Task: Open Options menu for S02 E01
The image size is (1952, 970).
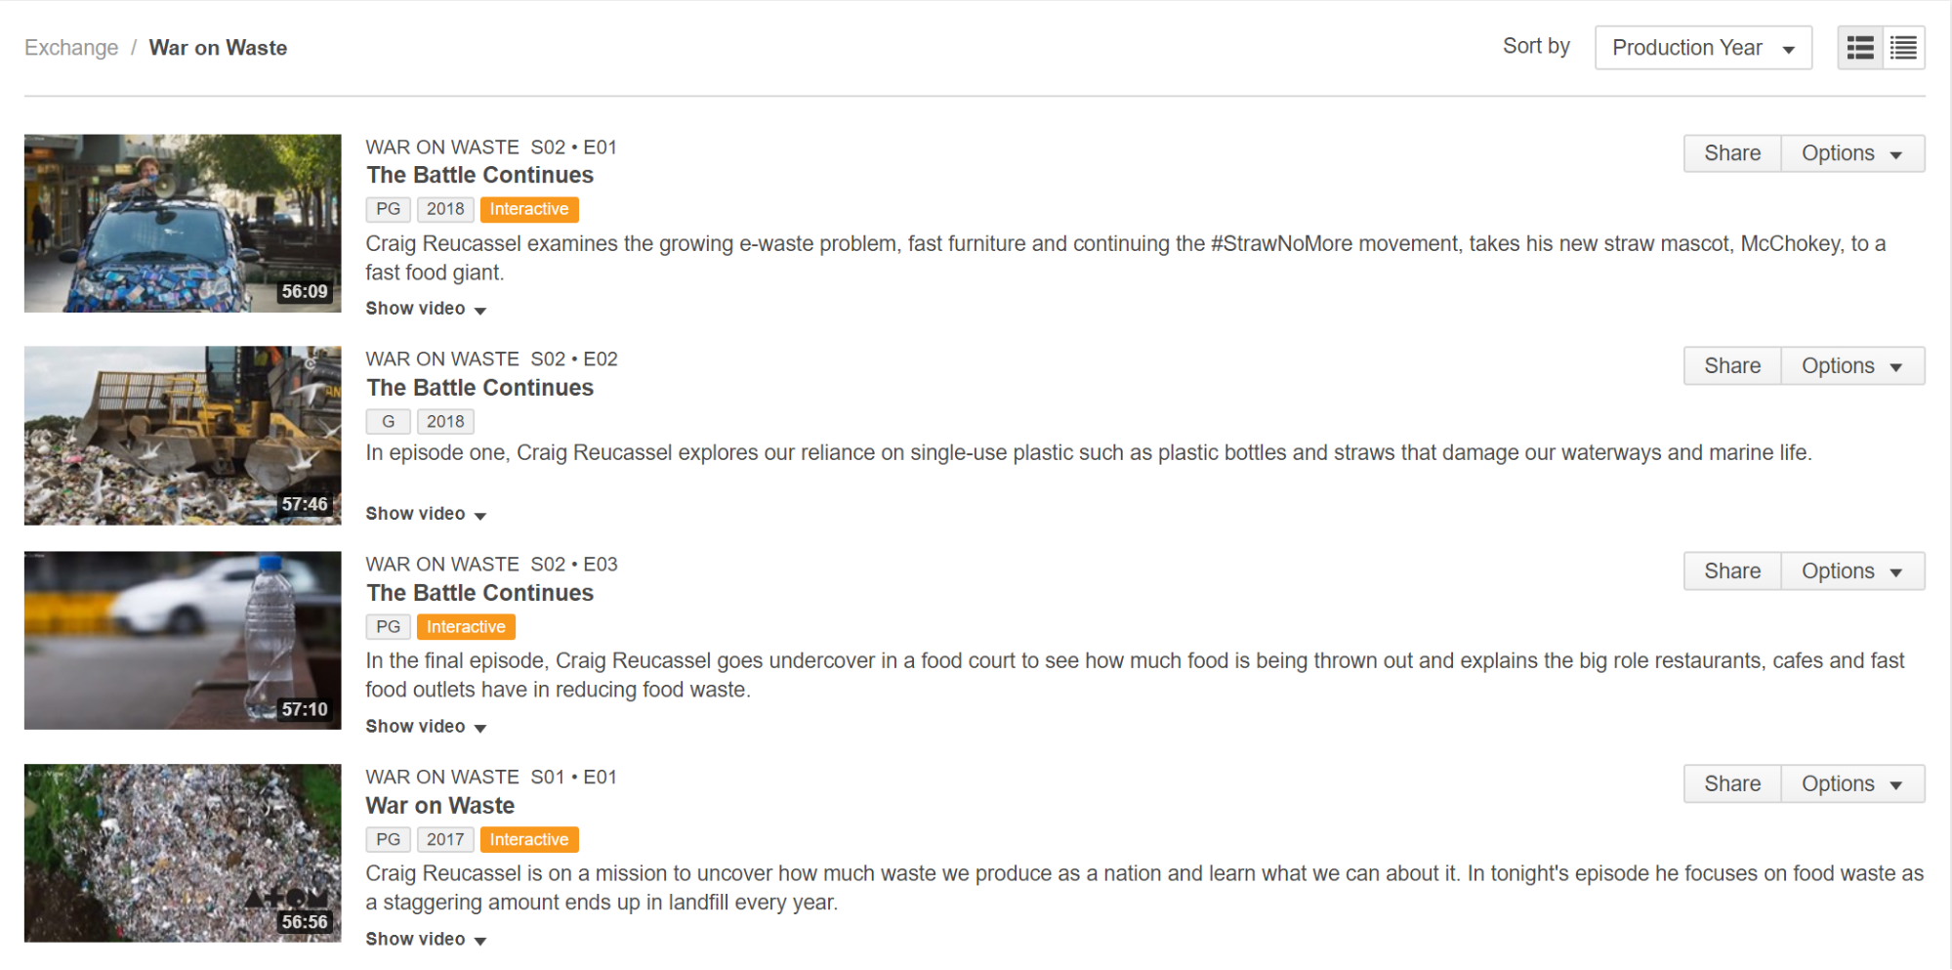Action: click(x=1852, y=153)
